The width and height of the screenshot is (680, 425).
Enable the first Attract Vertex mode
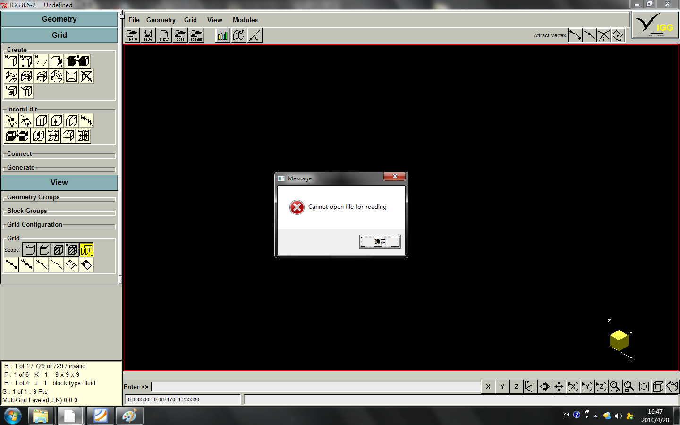coord(575,35)
